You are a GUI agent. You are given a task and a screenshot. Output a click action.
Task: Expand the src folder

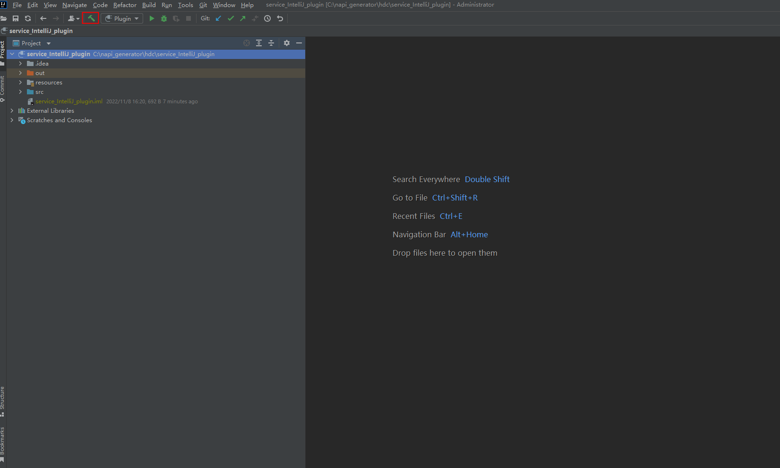(x=20, y=92)
